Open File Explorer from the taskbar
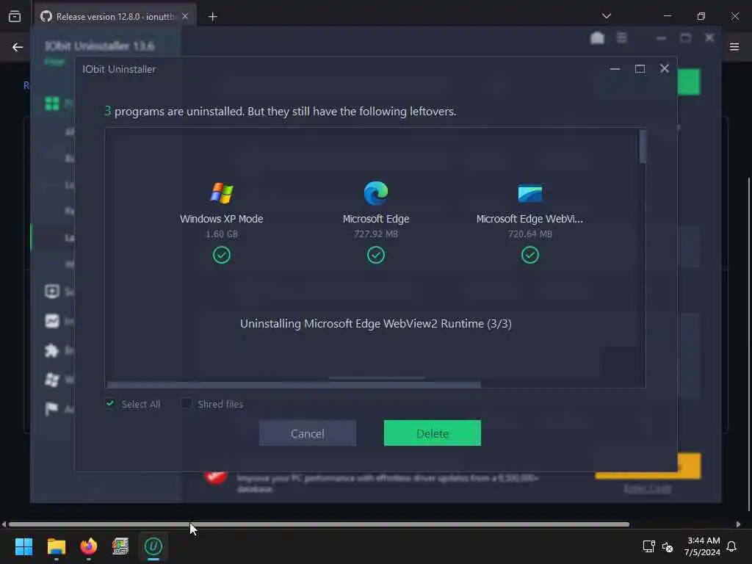The height and width of the screenshot is (564, 752). point(56,546)
